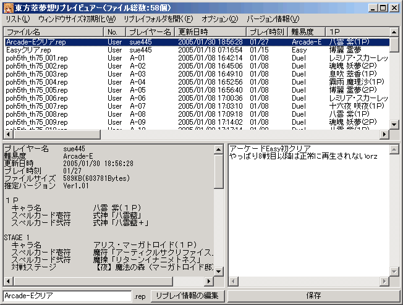Sort by 1P column header
The width and height of the screenshot is (403, 305).
point(357,32)
